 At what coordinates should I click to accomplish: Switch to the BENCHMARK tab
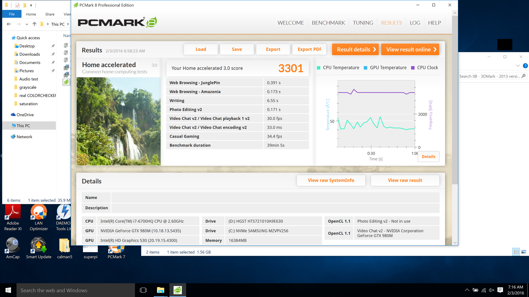pos(328,23)
